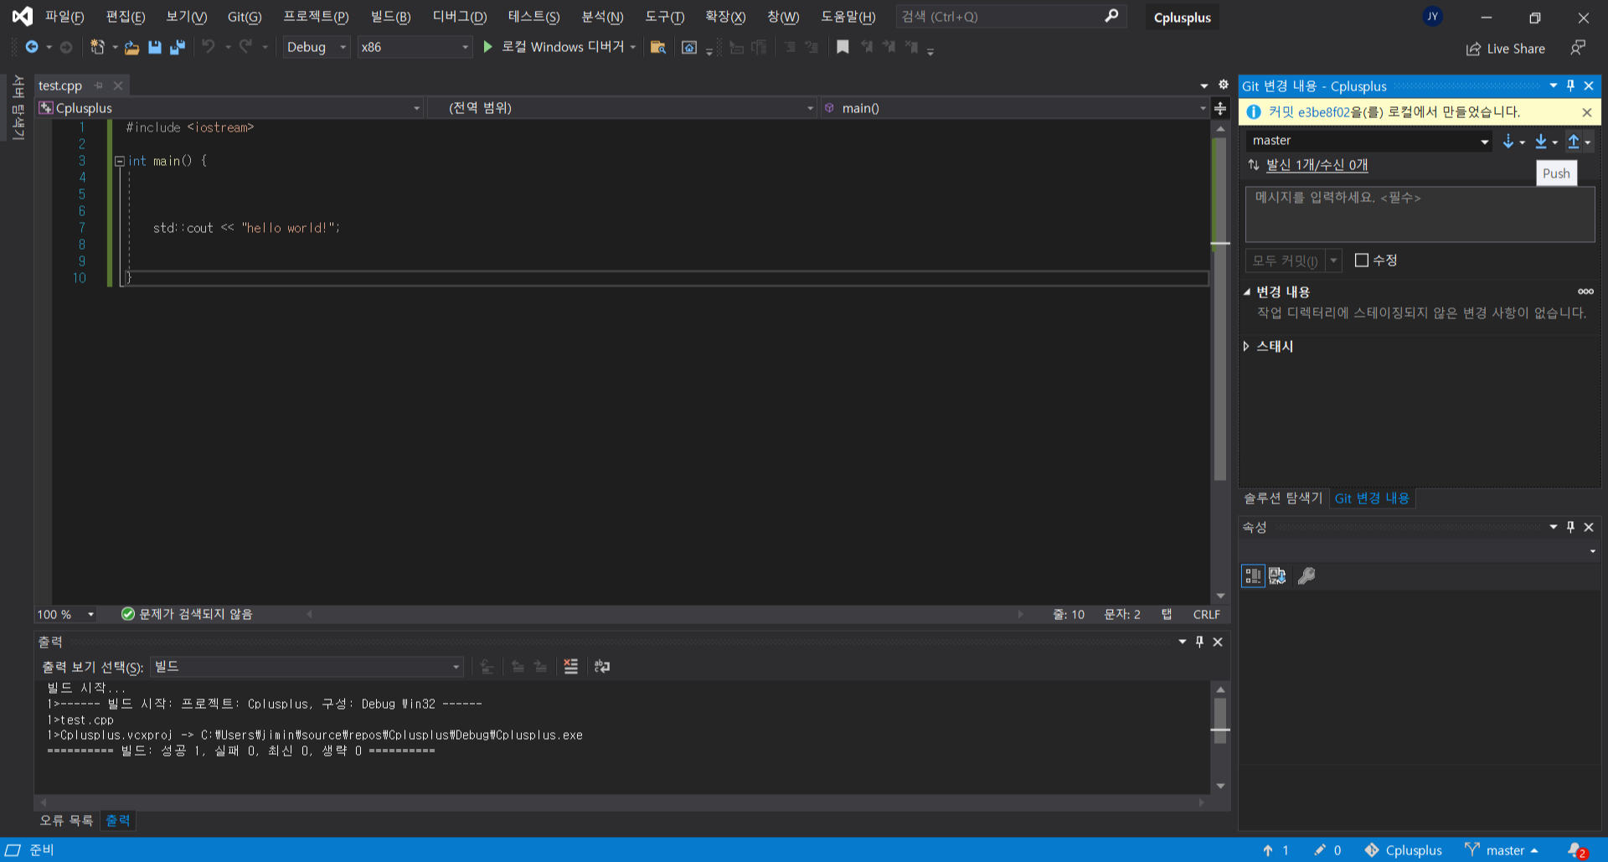Click the Save floppy disk icon
Image resolution: width=1608 pixels, height=862 pixels.
click(154, 48)
